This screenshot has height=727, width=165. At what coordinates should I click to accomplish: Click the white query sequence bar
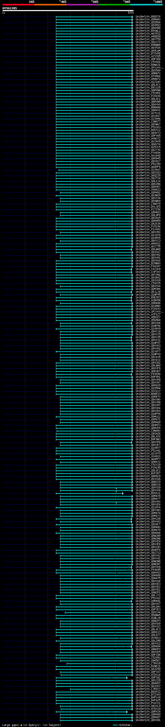68,10
